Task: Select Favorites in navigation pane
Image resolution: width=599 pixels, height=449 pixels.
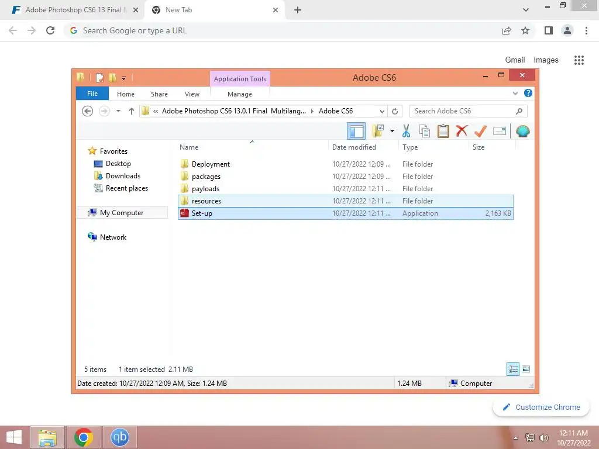Action: click(x=113, y=151)
